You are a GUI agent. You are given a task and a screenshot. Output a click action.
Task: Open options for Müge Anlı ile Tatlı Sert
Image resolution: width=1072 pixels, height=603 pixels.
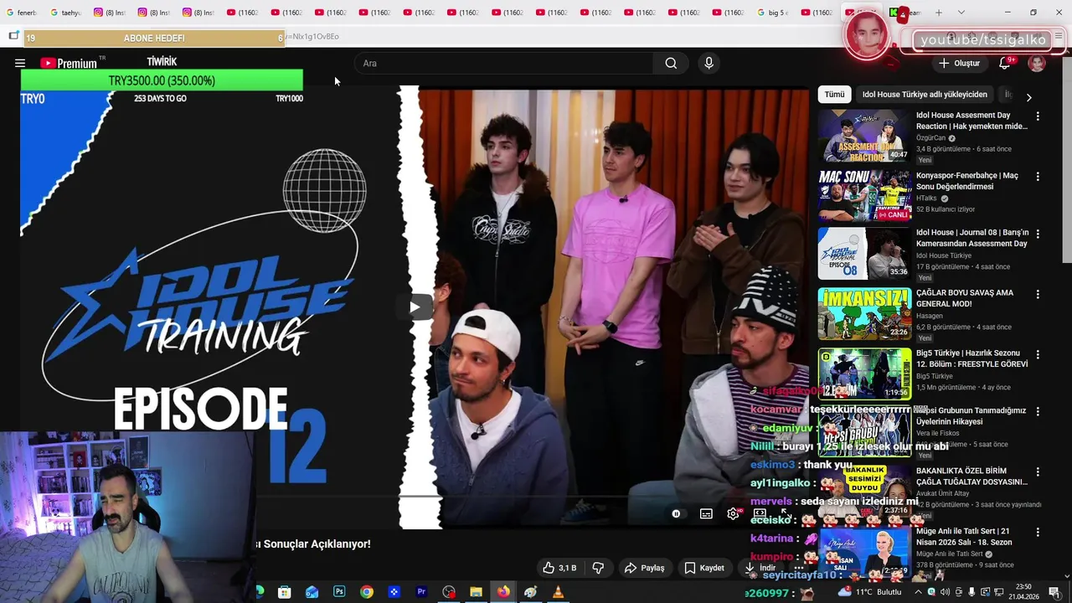point(1038,533)
